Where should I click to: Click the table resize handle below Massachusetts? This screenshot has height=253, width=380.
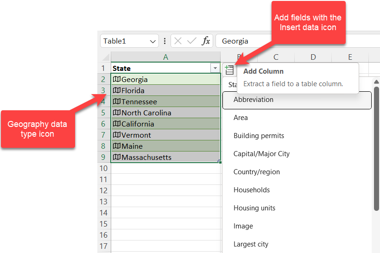click(220, 162)
